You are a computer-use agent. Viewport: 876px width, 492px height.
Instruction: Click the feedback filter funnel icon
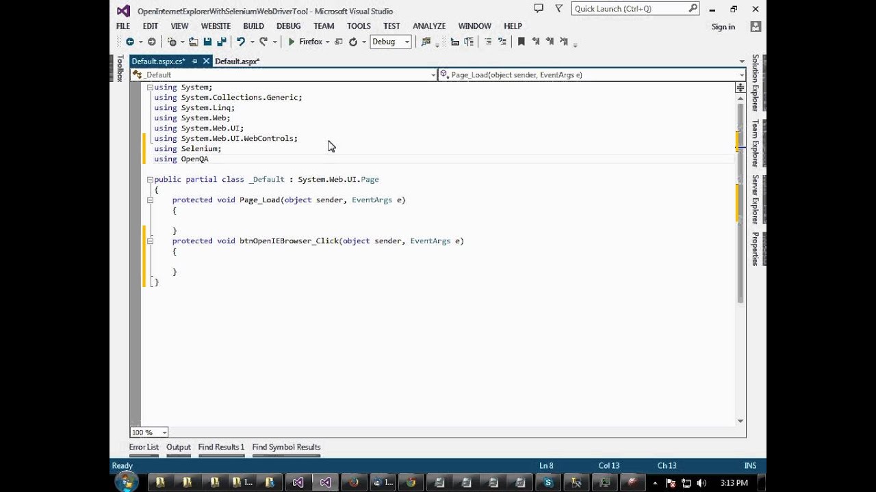click(x=559, y=8)
